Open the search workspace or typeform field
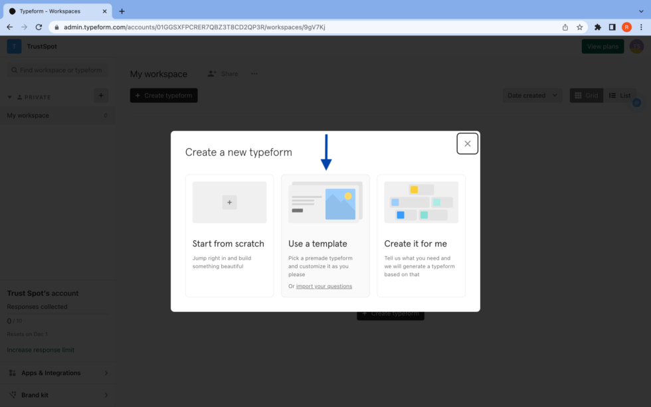Screen dimensions: 651x407 pyautogui.click(x=57, y=69)
